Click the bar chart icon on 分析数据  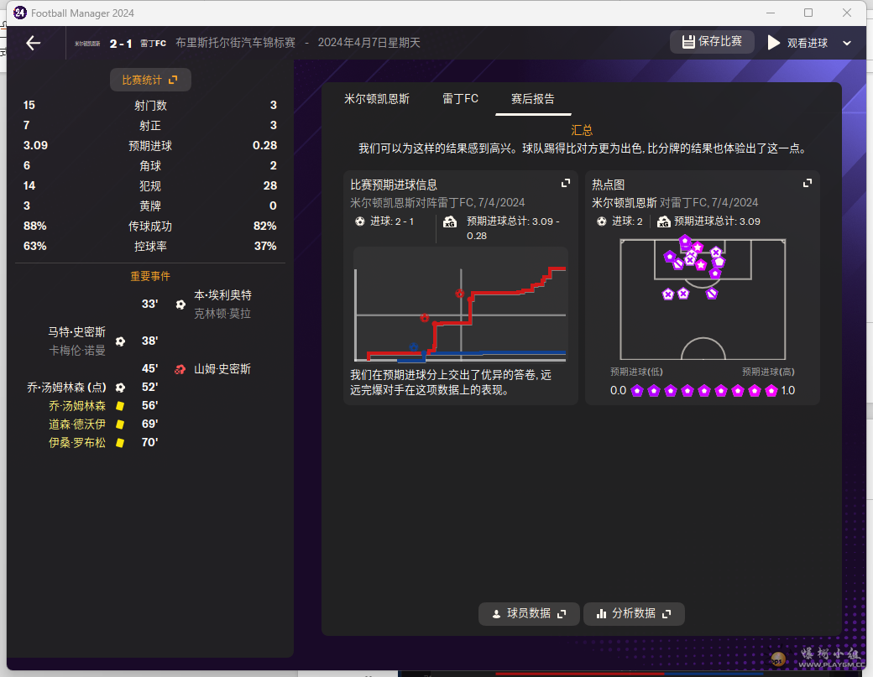pos(601,613)
